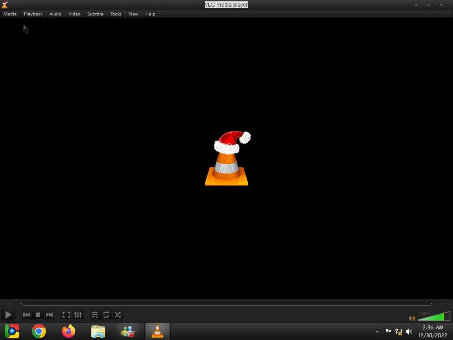
Task: Close the VLC media player window
Action: 441,5
